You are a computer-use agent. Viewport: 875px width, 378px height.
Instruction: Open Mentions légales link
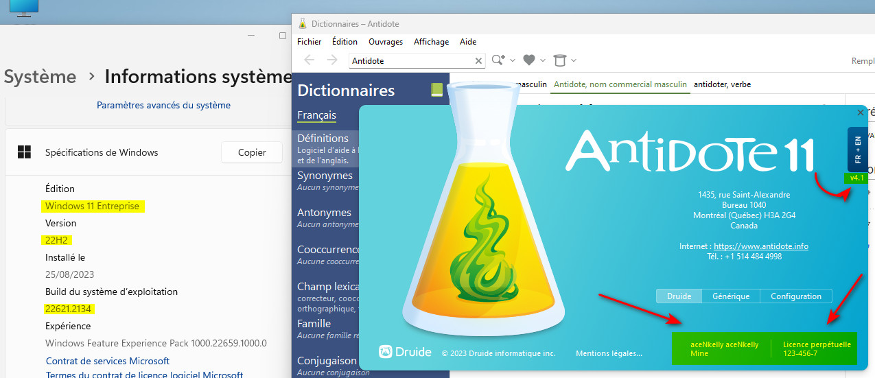coord(609,353)
